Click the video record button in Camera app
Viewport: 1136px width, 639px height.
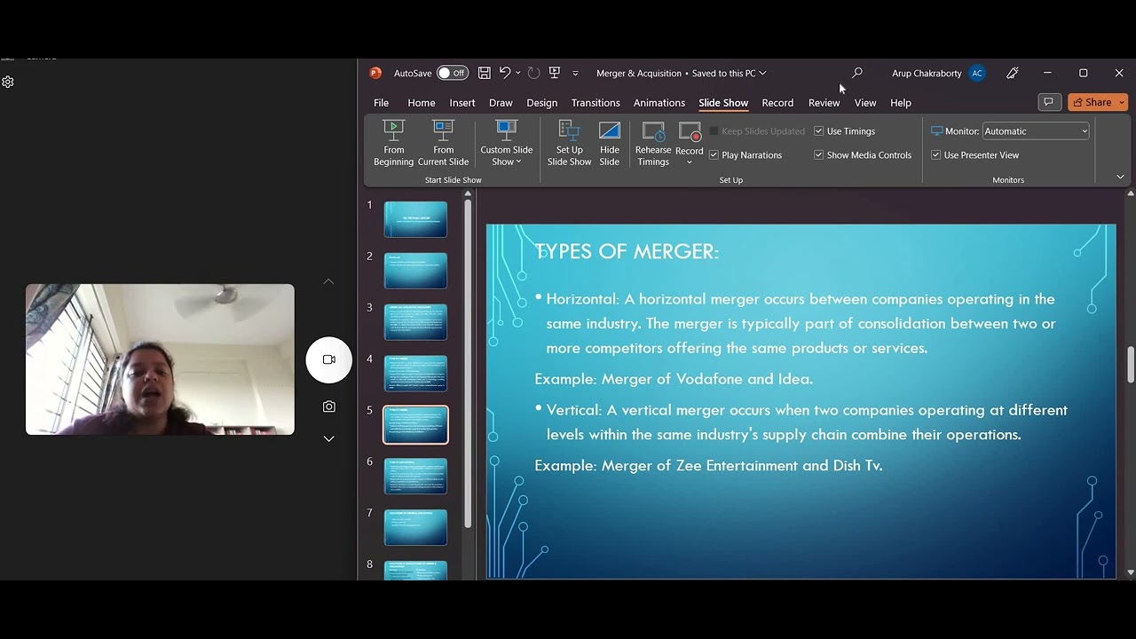tap(329, 359)
